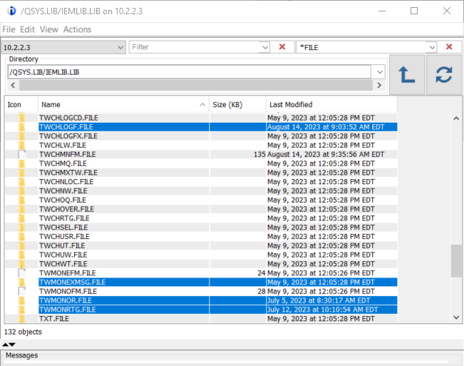Click the TWMONOFM.FILE document icon
Image resolution: width=464 pixels, height=366 pixels.
[21, 291]
